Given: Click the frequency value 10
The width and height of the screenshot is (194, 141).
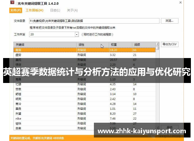Looking at the screenshot, I should click(x=135, y=94).
